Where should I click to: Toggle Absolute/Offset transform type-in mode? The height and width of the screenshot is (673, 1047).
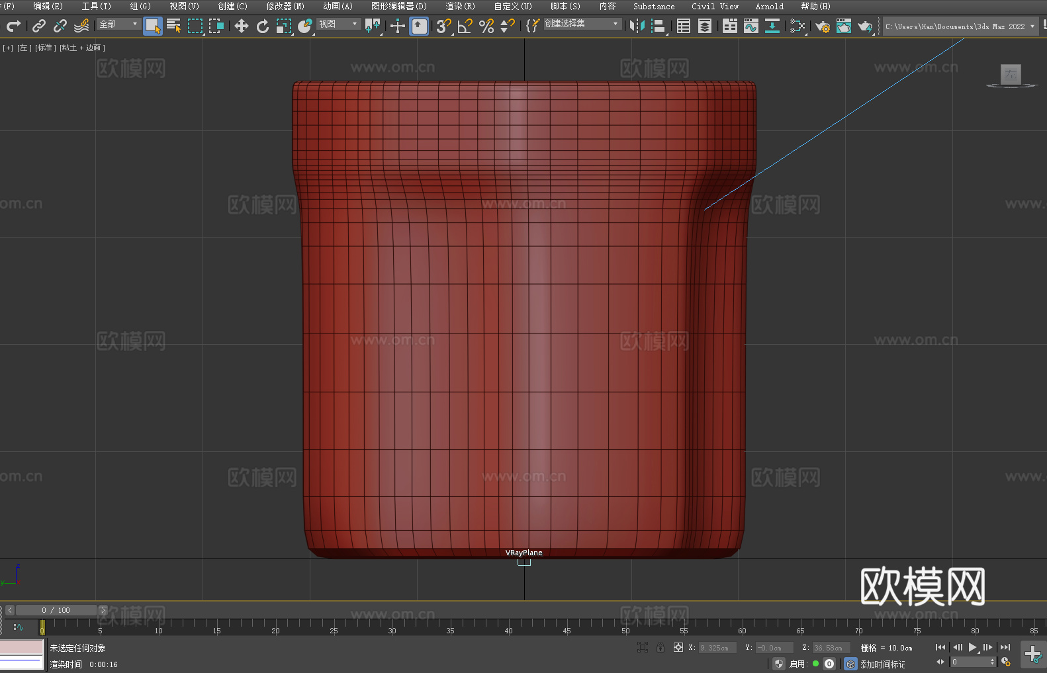click(x=678, y=648)
